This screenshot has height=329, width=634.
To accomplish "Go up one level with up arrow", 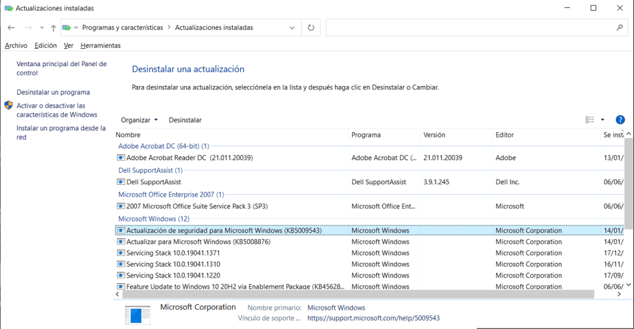I will (53, 28).
